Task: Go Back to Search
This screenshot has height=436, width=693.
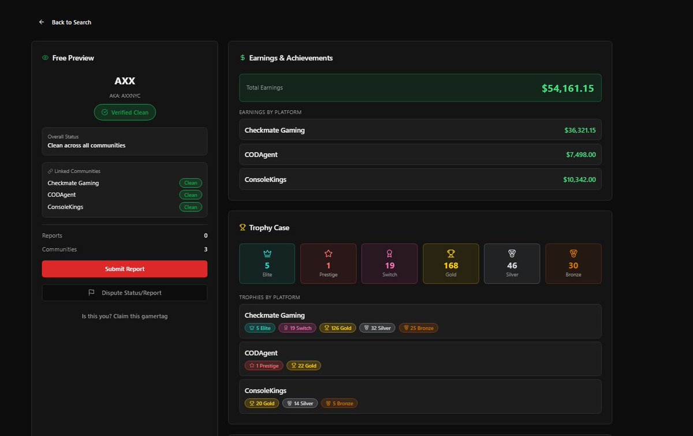Action: point(72,23)
